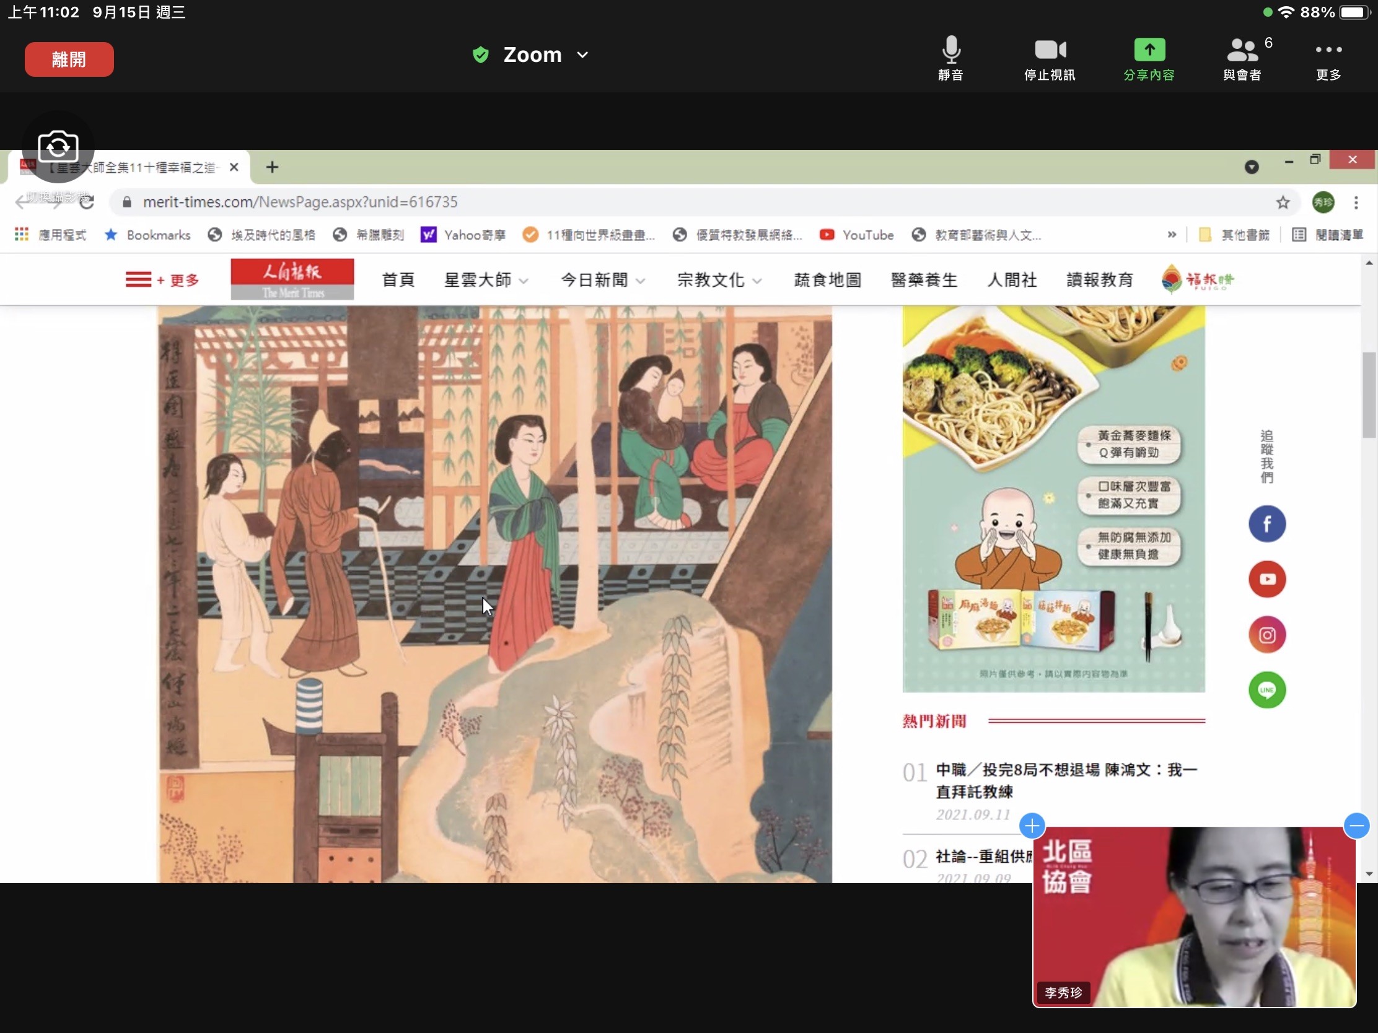
Task: Open the 醫藥養生 menu item
Action: (x=924, y=280)
